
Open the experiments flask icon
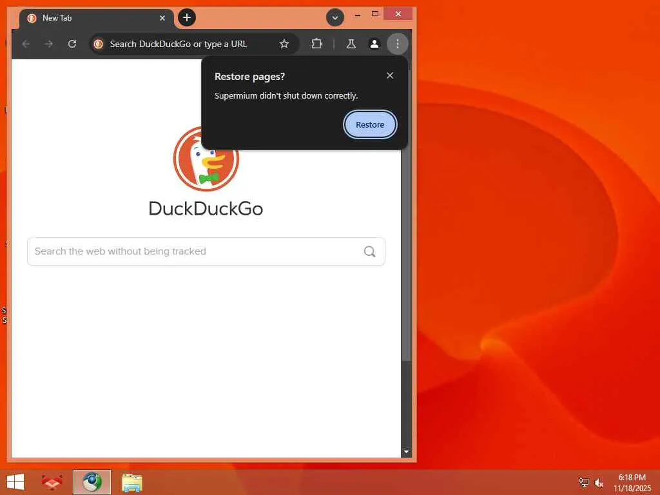[351, 44]
